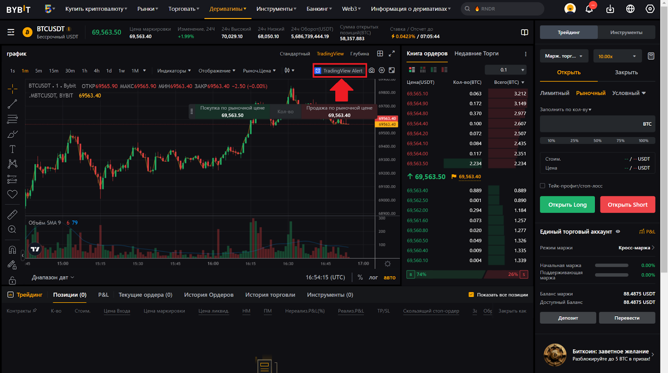Expand the Отображение dropdown
Image resolution: width=668 pixels, height=373 pixels.
pyautogui.click(x=217, y=71)
